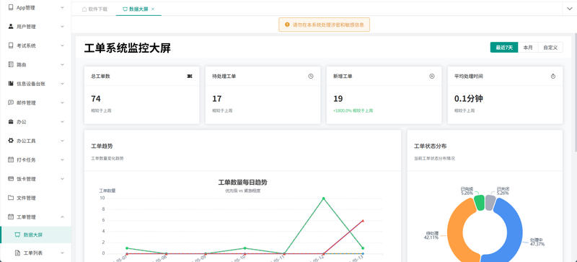Click the green 已完成 donut segment

point(479,203)
